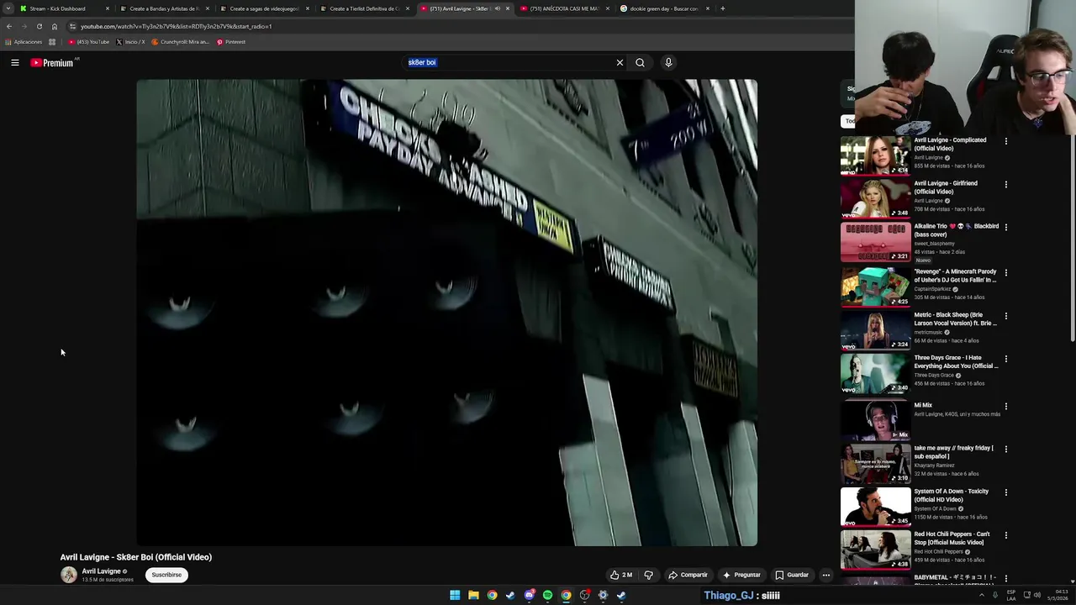
Task: Switch to Create a Bandas y Artistas tab
Action: coord(164,8)
